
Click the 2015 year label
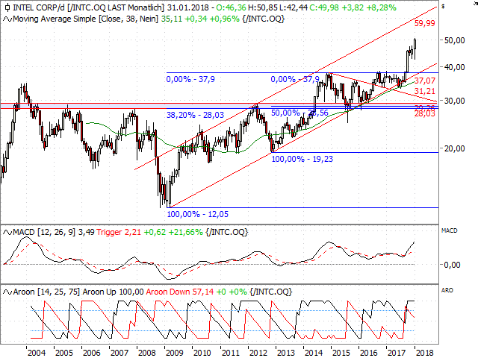click(341, 353)
